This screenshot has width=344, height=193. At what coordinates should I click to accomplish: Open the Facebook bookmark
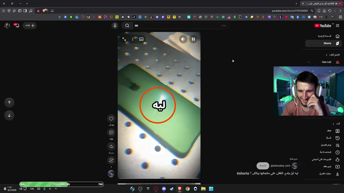coord(298,17)
